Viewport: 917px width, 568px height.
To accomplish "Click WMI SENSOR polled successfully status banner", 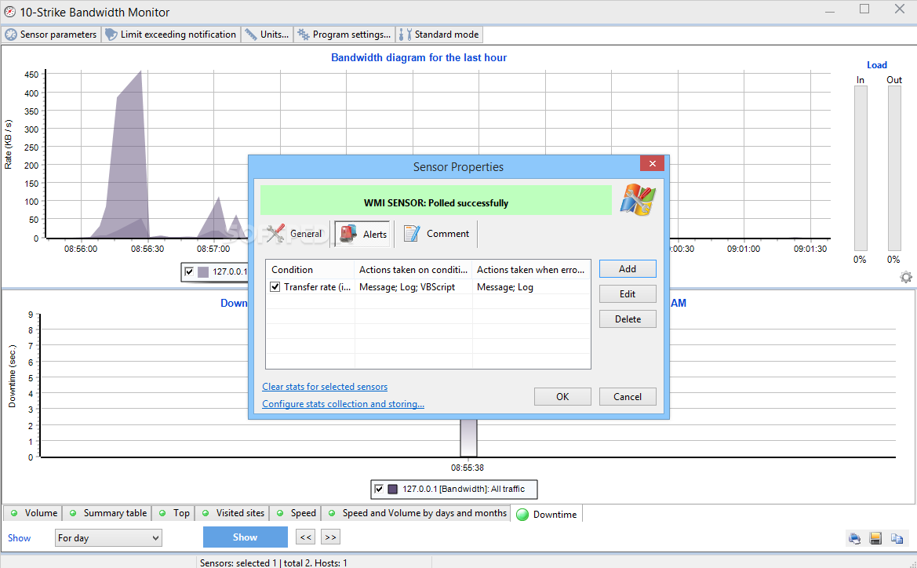I will click(x=435, y=201).
